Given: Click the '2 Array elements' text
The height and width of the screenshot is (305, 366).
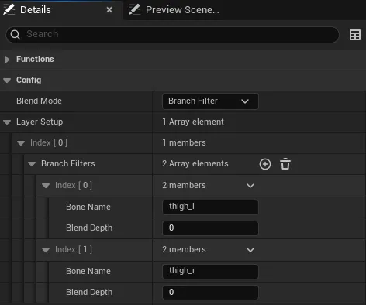Looking at the screenshot, I should (195, 163).
